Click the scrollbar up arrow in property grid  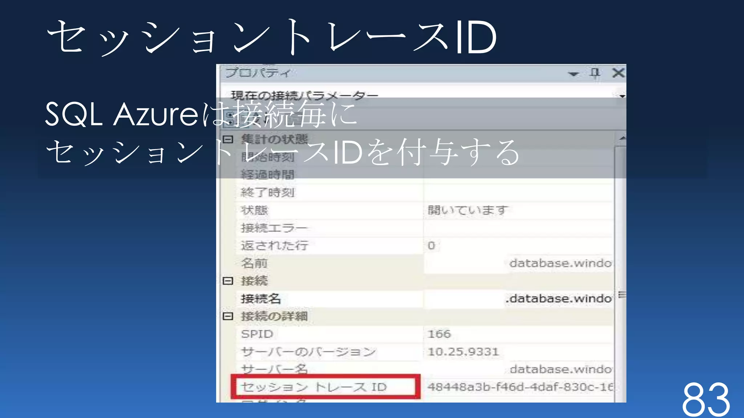point(622,139)
